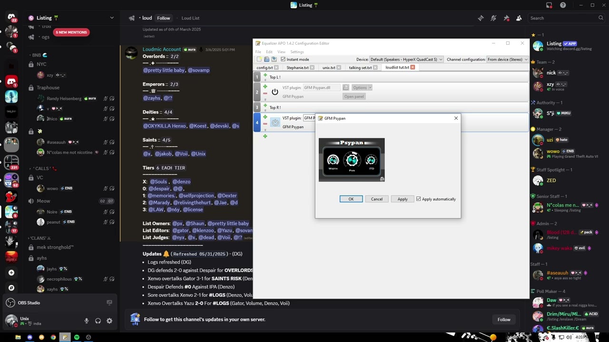Open Settings menu in Equalizer APO
Viewport: 609px width, 342px height.
pyautogui.click(x=297, y=52)
